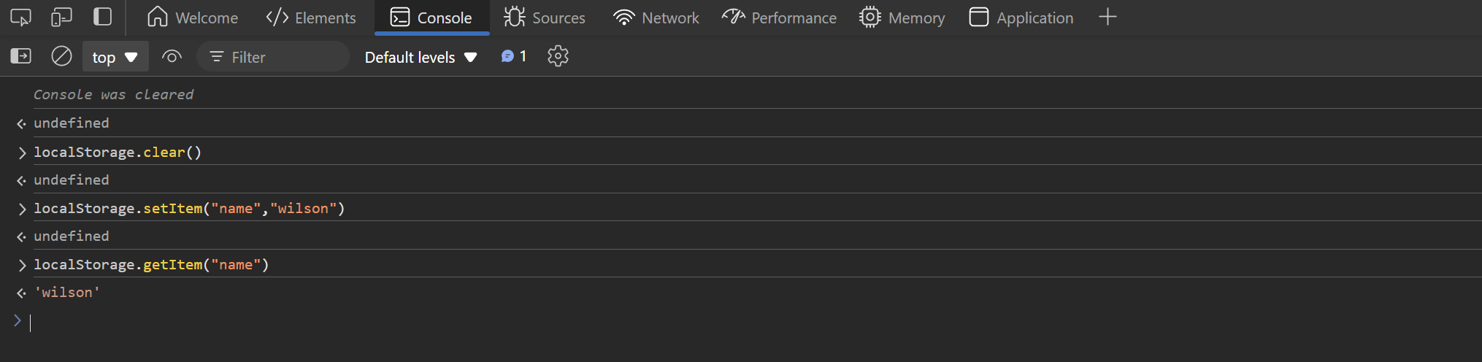Toggle the dock side panel icon
The image size is (1482, 362).
(x=103, y=17)
